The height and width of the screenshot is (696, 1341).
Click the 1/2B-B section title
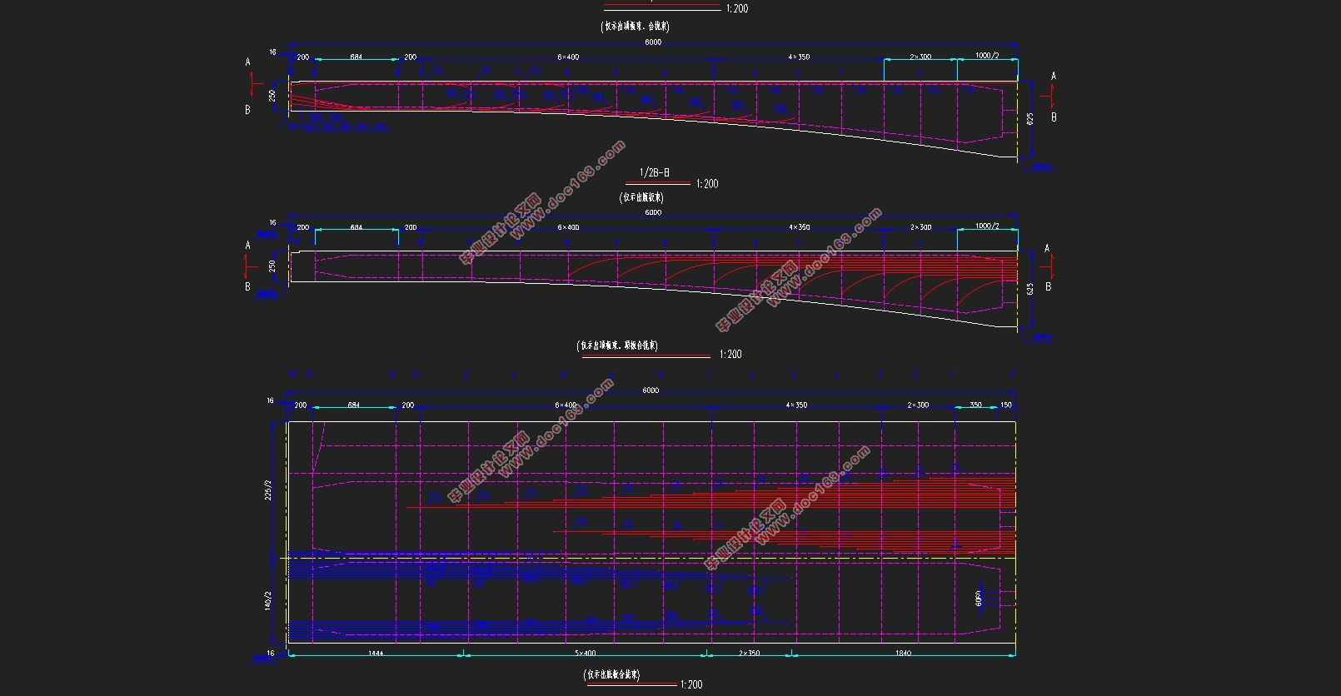point(654,173)
